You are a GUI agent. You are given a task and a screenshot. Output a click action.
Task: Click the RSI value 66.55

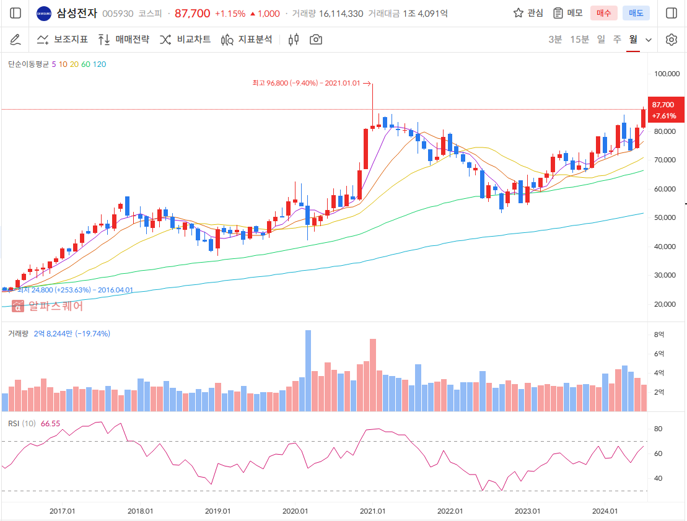[50, 424]
